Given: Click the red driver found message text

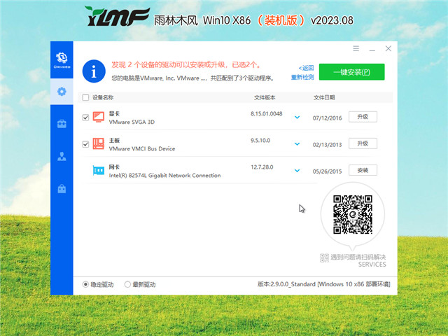Looking at the screenshot, I should coord(186,65).
